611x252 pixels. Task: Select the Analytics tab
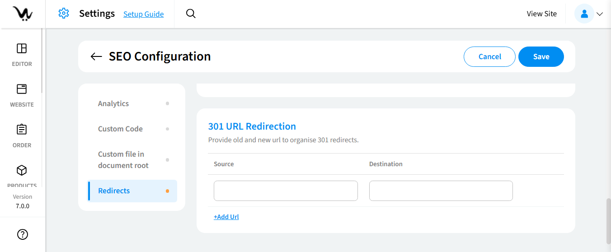click(113, 103)
